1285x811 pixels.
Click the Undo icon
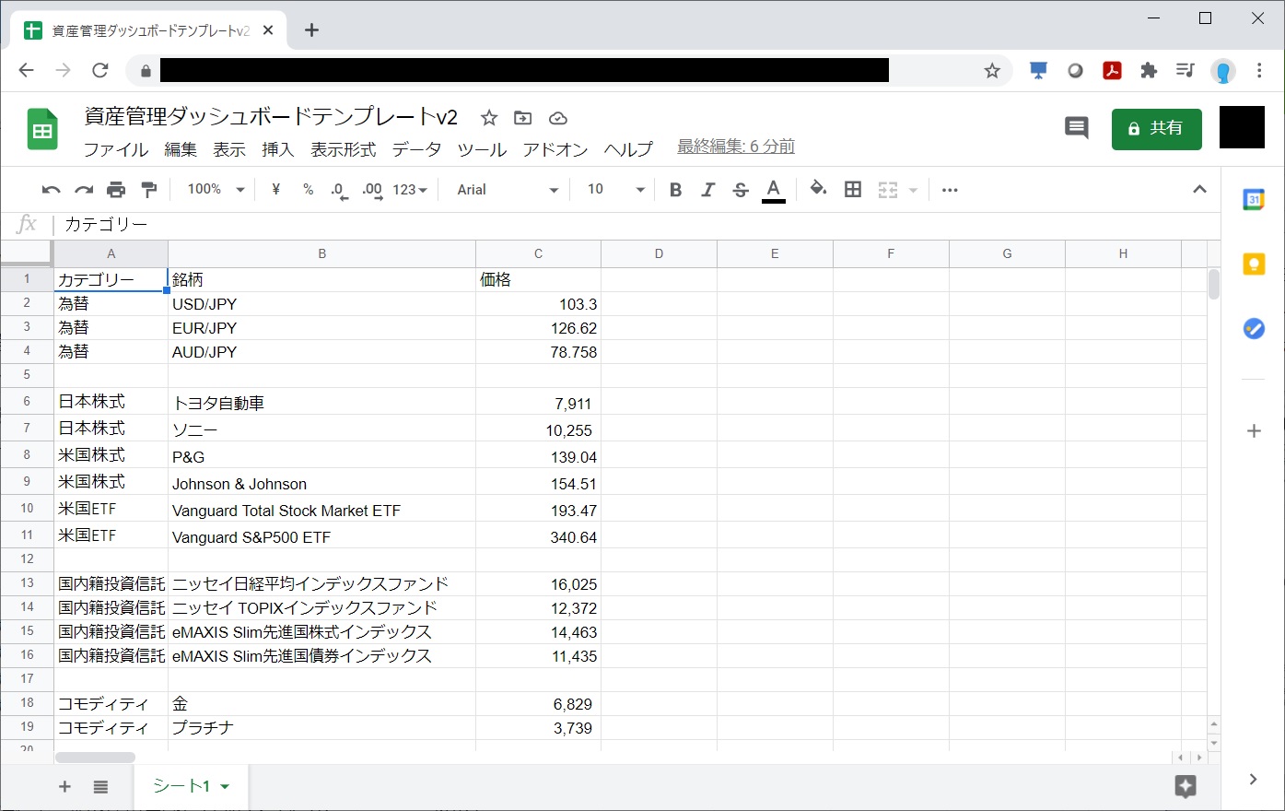[51, 189]
